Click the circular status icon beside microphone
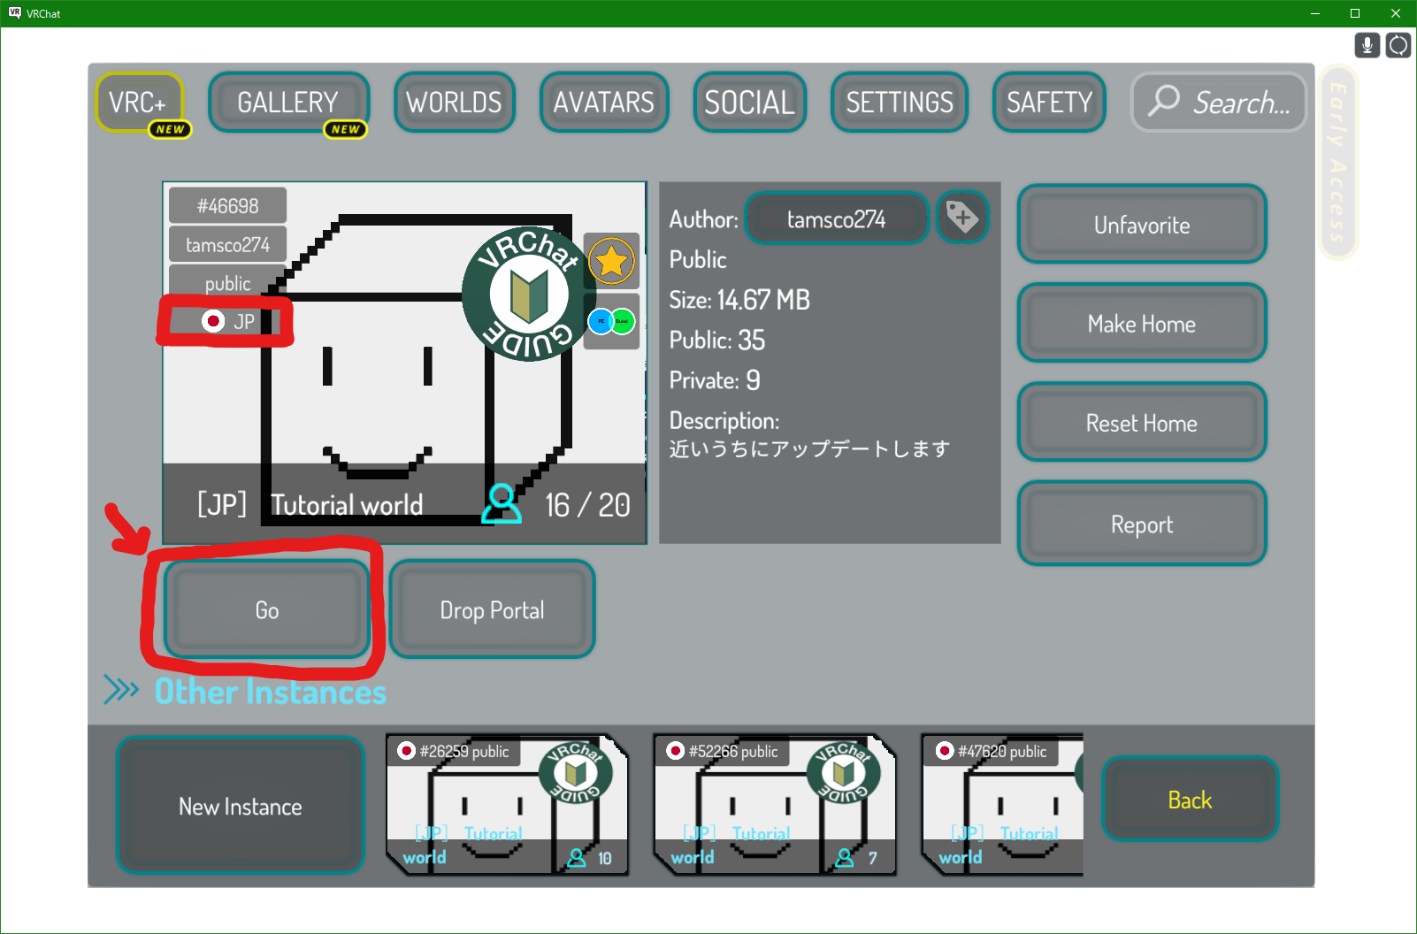1417x934 pixels. (1398, 45)
